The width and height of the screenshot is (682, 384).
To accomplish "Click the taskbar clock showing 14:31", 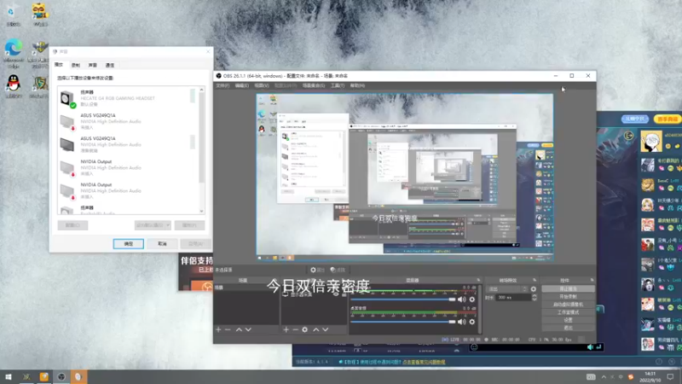I will (650, 376).
